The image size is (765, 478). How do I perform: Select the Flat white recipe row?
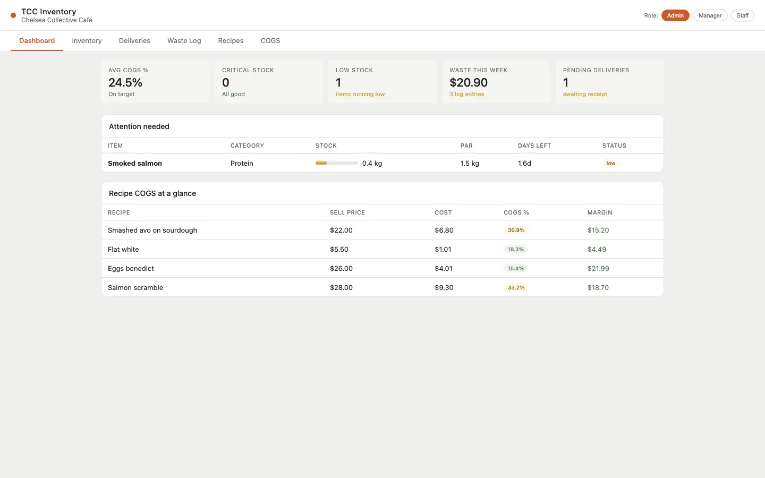[382, 249]
